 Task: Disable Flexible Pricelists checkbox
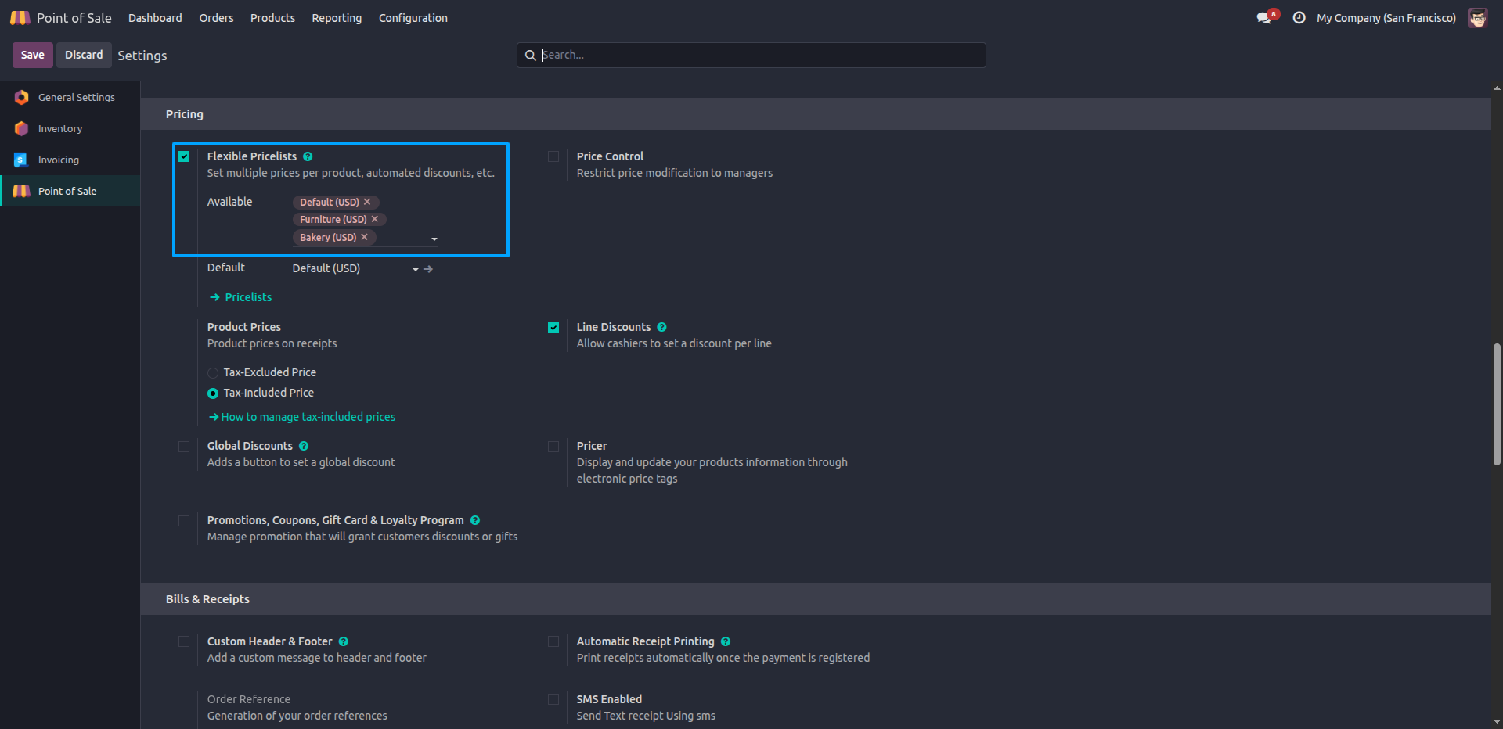click(x=184, y=156)
